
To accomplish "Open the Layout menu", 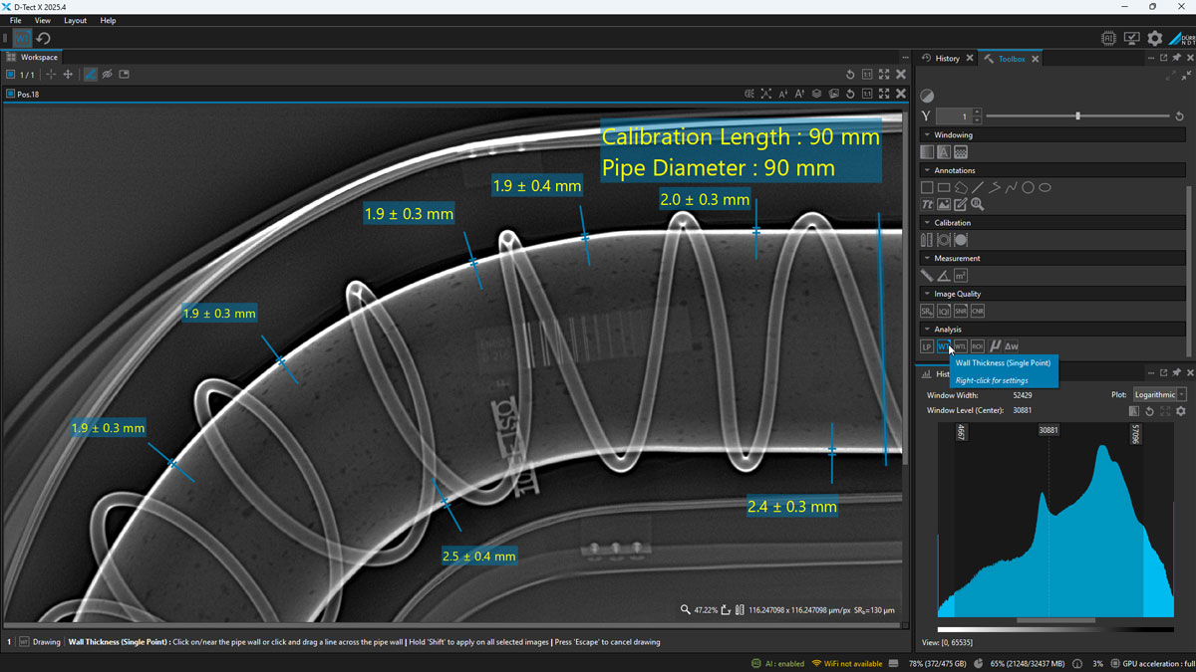I will pyautogui.click(x=74, y=20).
